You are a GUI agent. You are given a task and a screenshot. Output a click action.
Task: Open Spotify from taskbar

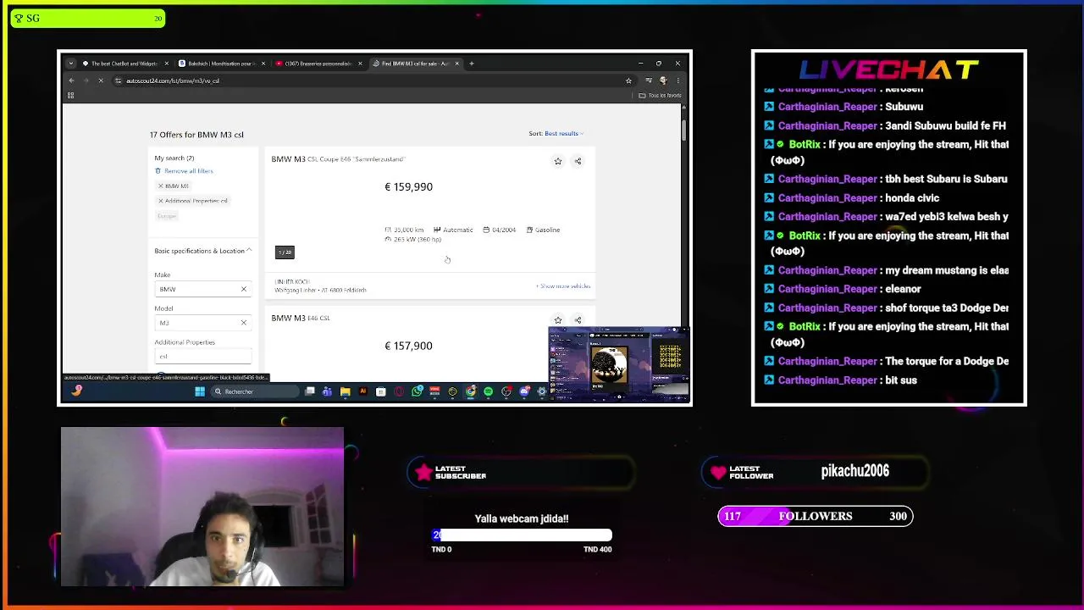pos(488,391)
